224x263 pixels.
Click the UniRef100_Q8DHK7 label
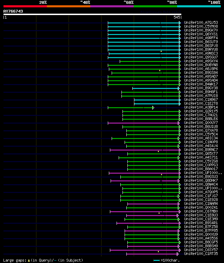(201, 181)
